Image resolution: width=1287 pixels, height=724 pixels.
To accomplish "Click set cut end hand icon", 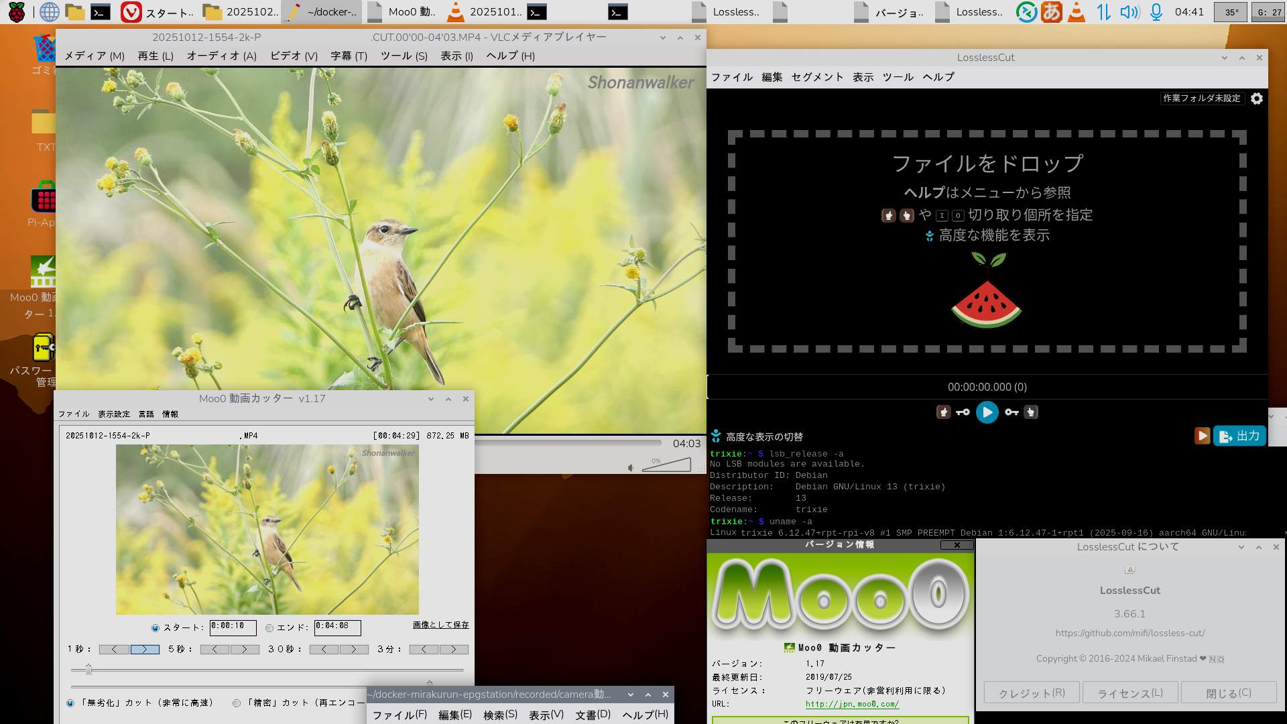I will click(1031, 412).
